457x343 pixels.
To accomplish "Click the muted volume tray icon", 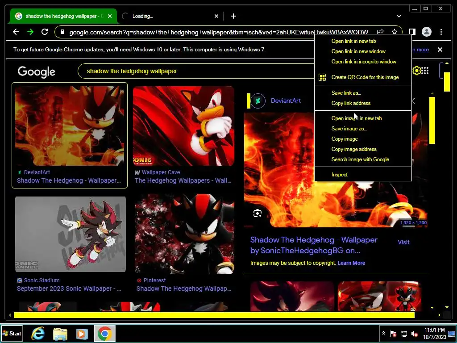I will (x=414, y=333).
